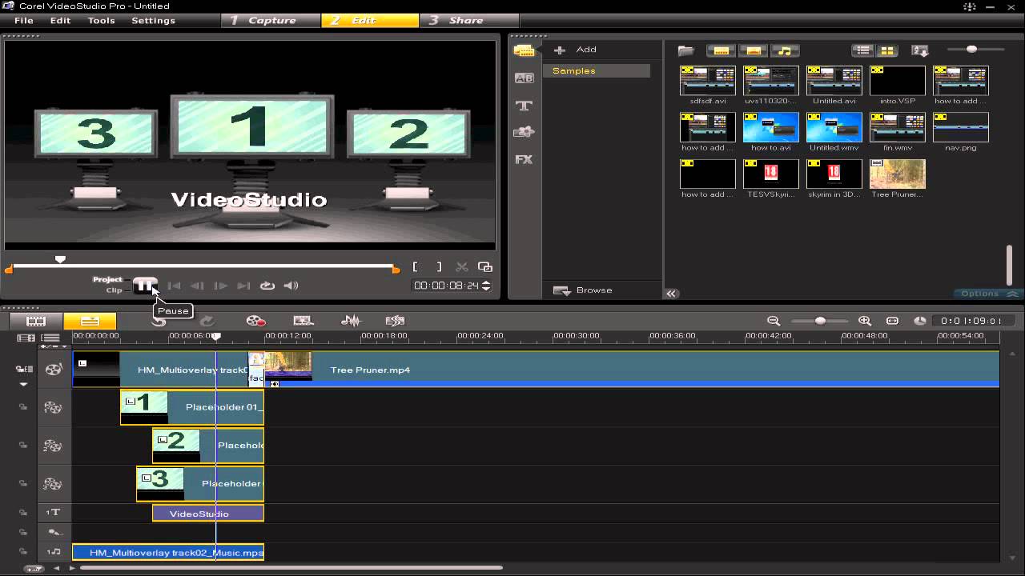Viewport: 1025px width, 576px height.
Task: Jump to the end of the project
Action: tap(243, 286)
